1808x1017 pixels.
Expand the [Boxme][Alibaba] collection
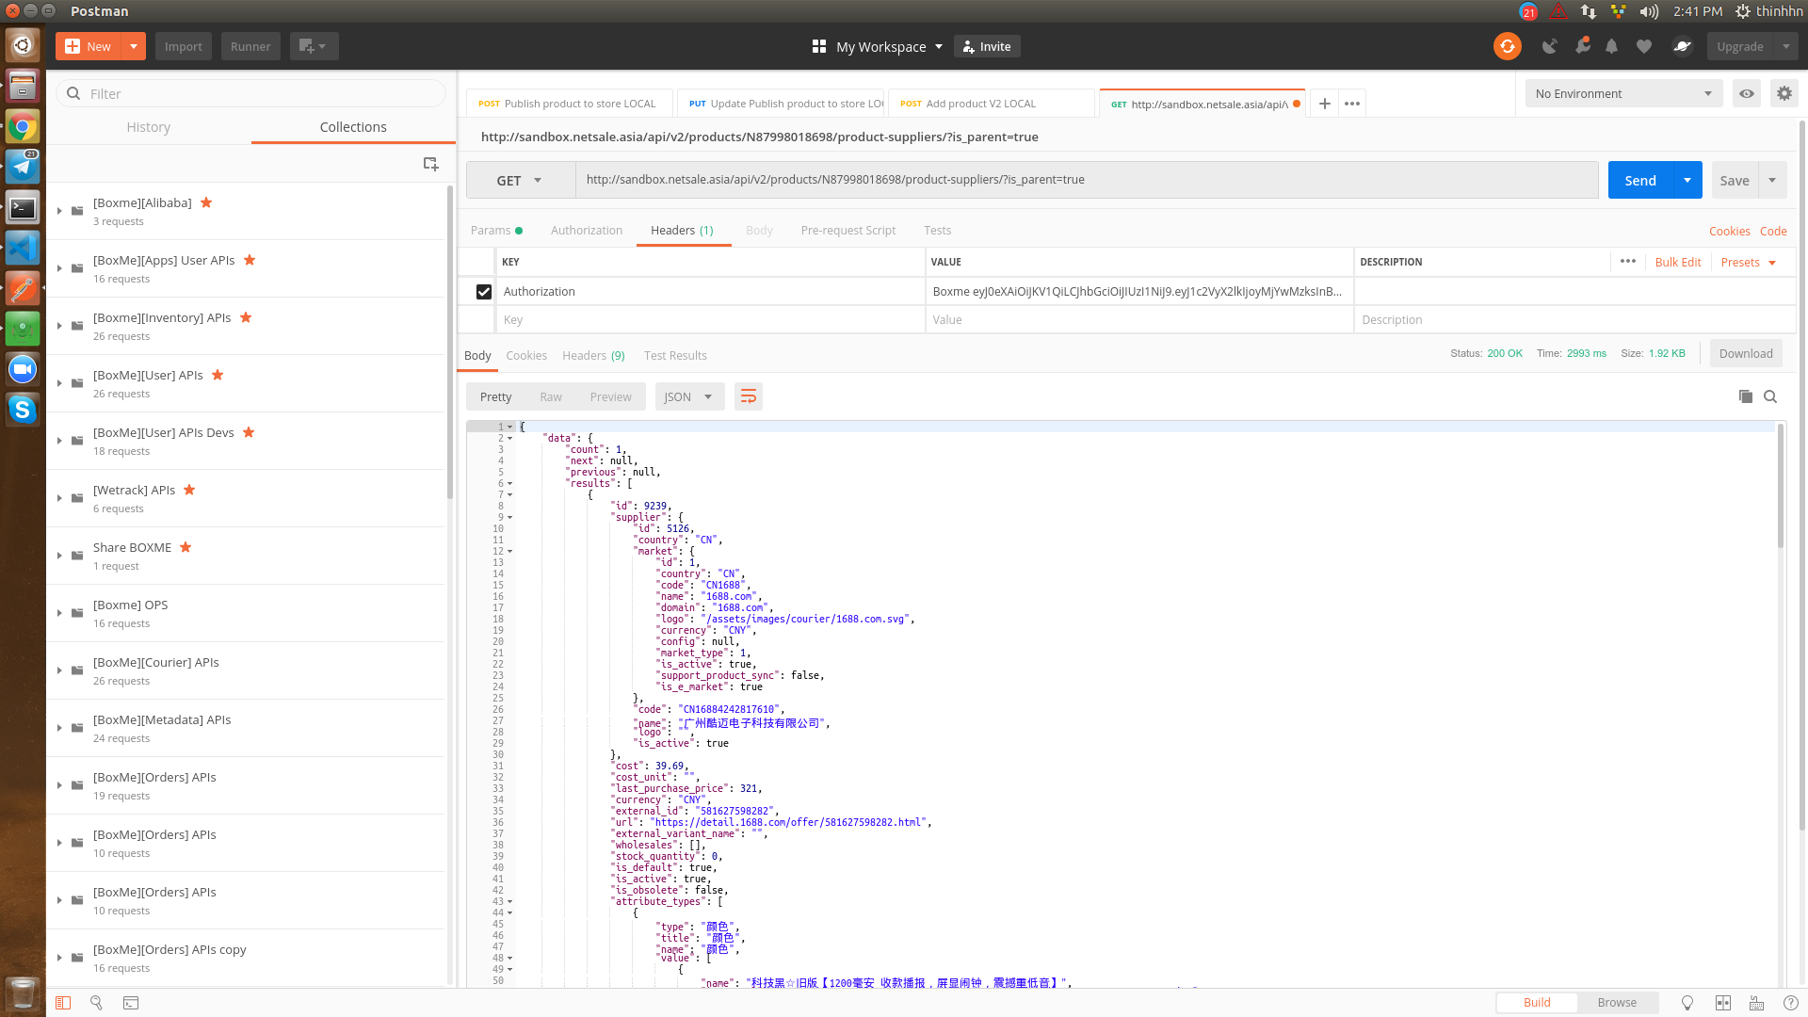point(59,211)
